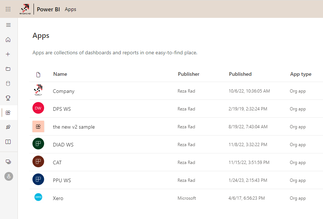Sort apps by the Name column header
This screenshot has width=323, height=219.
[60, 74]
